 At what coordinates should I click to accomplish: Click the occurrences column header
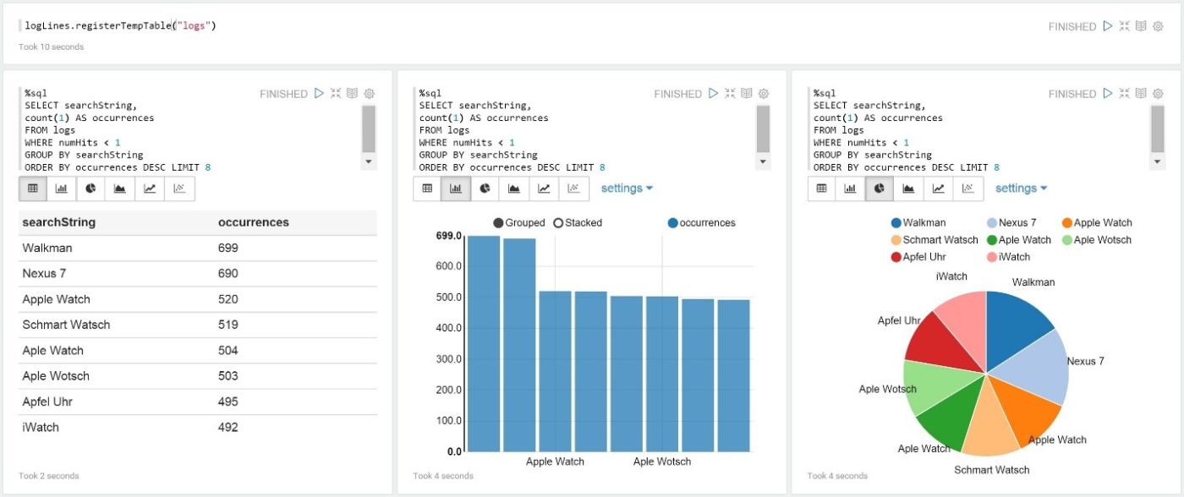253,223
